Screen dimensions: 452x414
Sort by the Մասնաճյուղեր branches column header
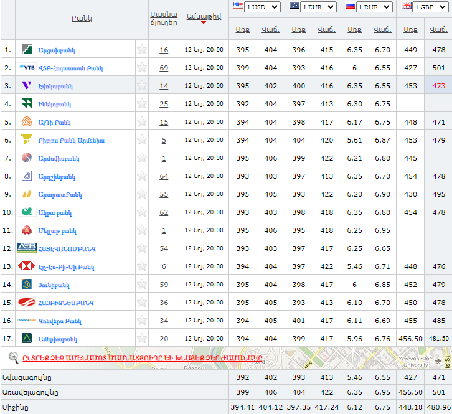(x=164, y=19)
